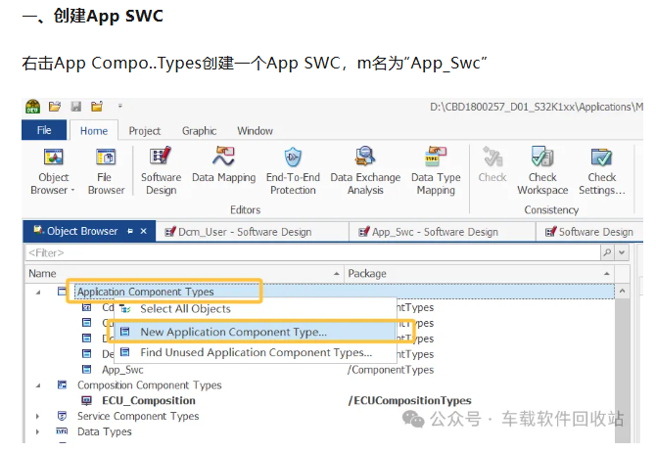The width and height of the screenshot is (656, 452).
Task: Expand the Data Types node
Action: [37, 431]
